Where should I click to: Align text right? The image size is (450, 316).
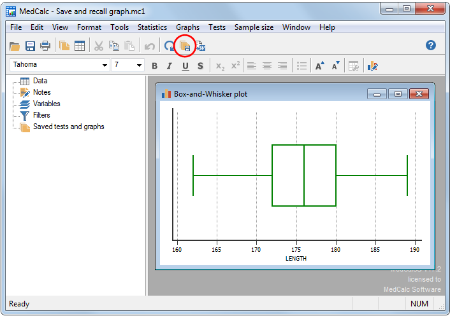[x=282, y=66]
